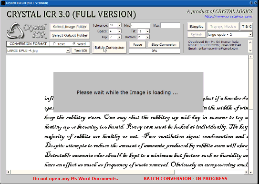Click horizontal scrollbar left arrow
Image resolution: width=259 pixels, height=184 pixels.
8,172
